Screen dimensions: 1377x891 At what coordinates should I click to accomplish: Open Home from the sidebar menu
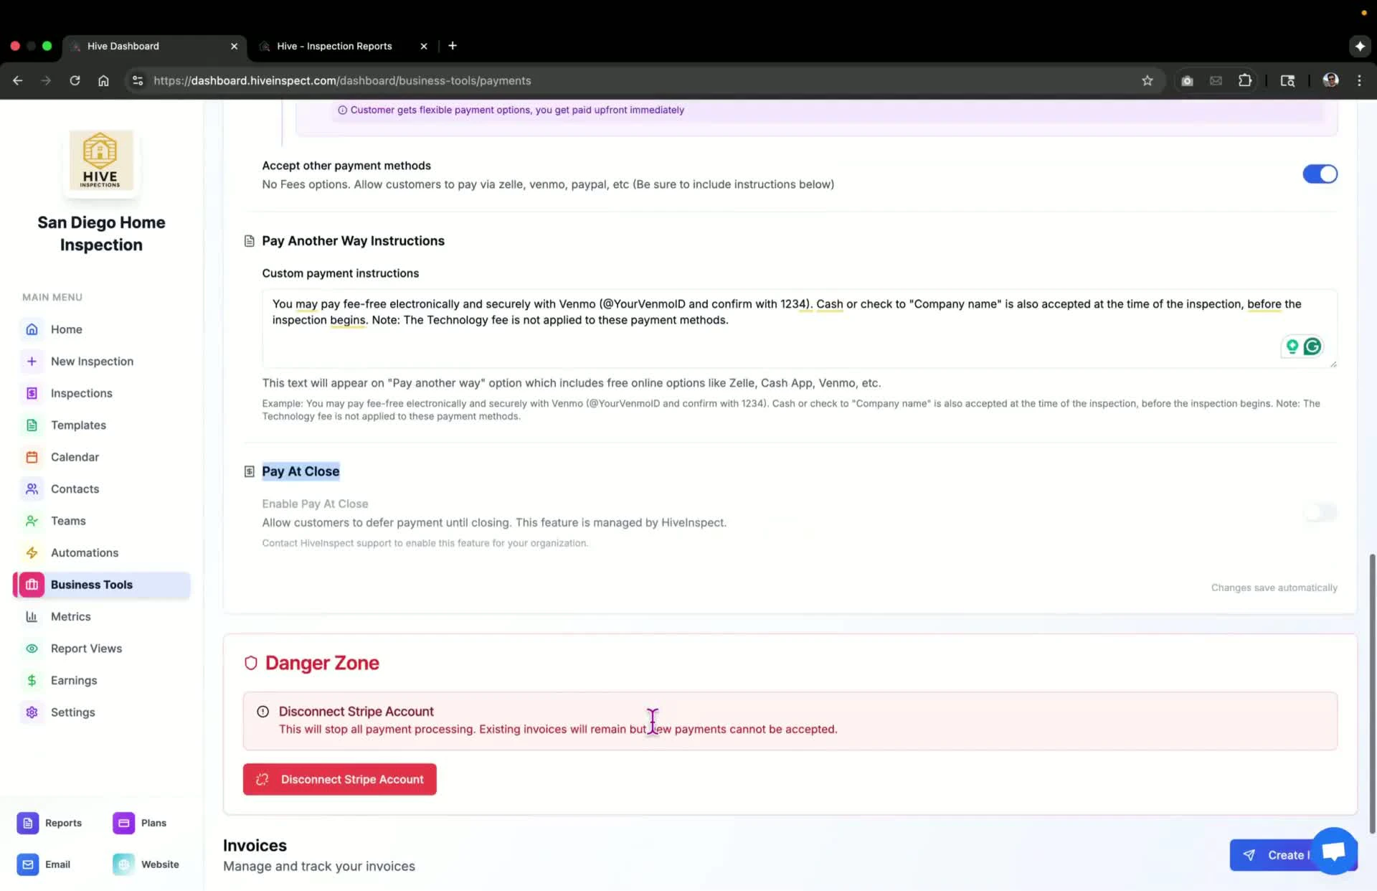click(66, 329)
